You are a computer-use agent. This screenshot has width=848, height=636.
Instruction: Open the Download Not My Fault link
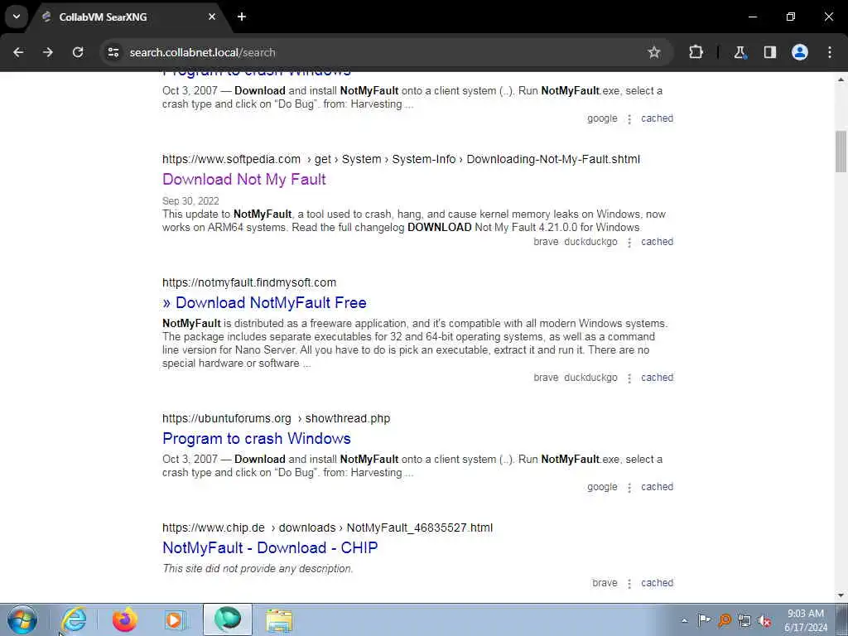pyautogui.click(x=244, y=180)
